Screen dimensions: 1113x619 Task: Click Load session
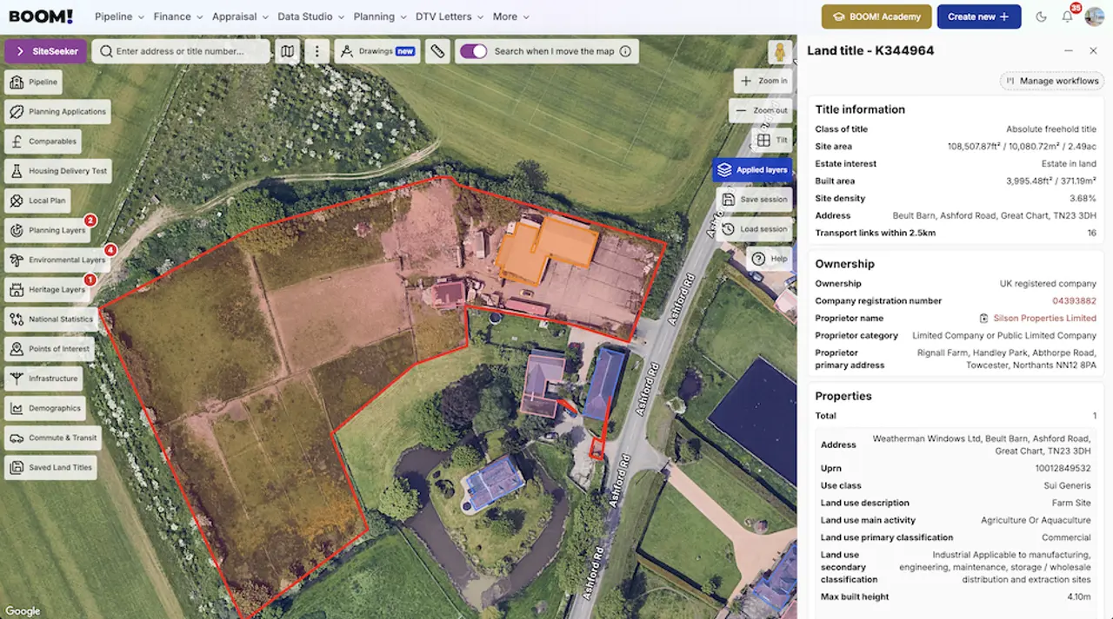754,229
